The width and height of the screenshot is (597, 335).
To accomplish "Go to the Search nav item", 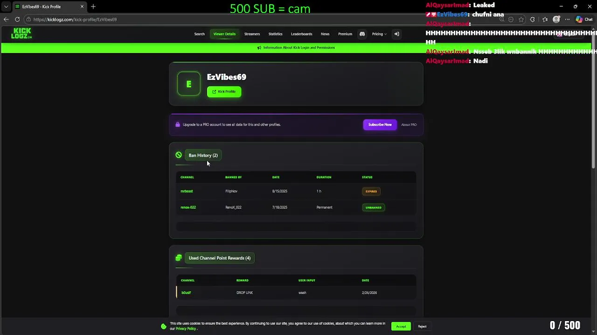I will point(199,34).
